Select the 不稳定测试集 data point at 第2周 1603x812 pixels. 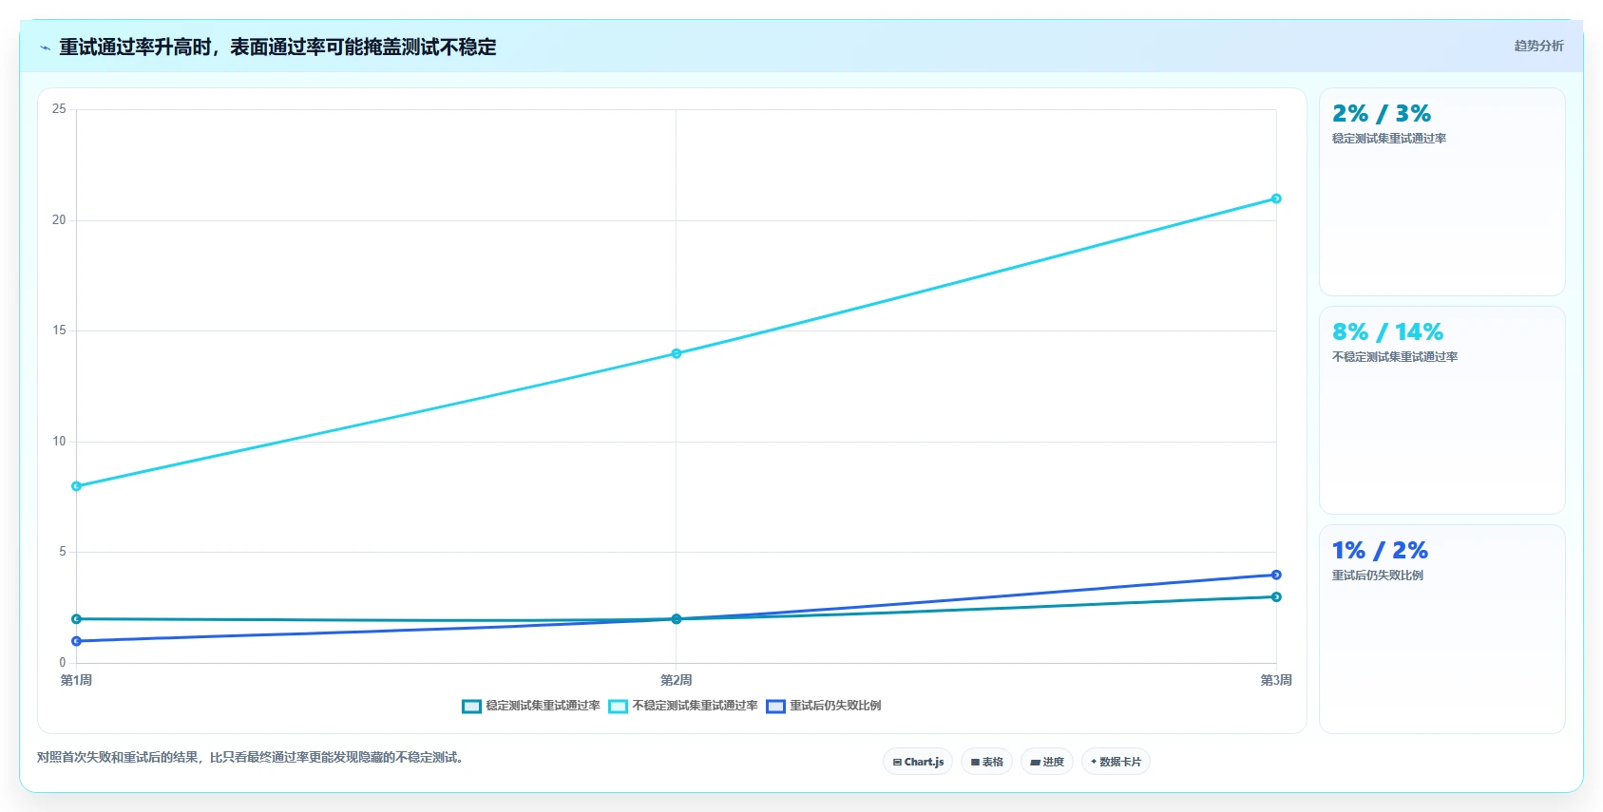[677, 353]
